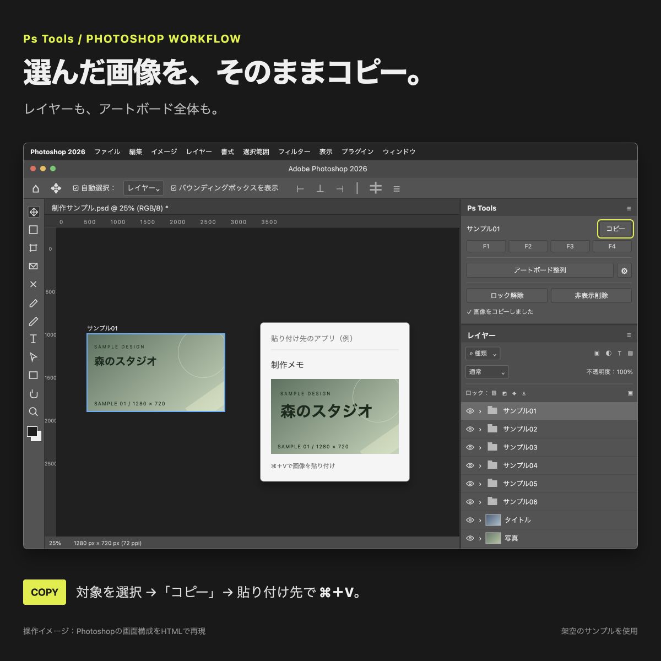Hide the サンプル02 layer group
Viewport: 661px width, 661px height.
[x=470, y=429]
